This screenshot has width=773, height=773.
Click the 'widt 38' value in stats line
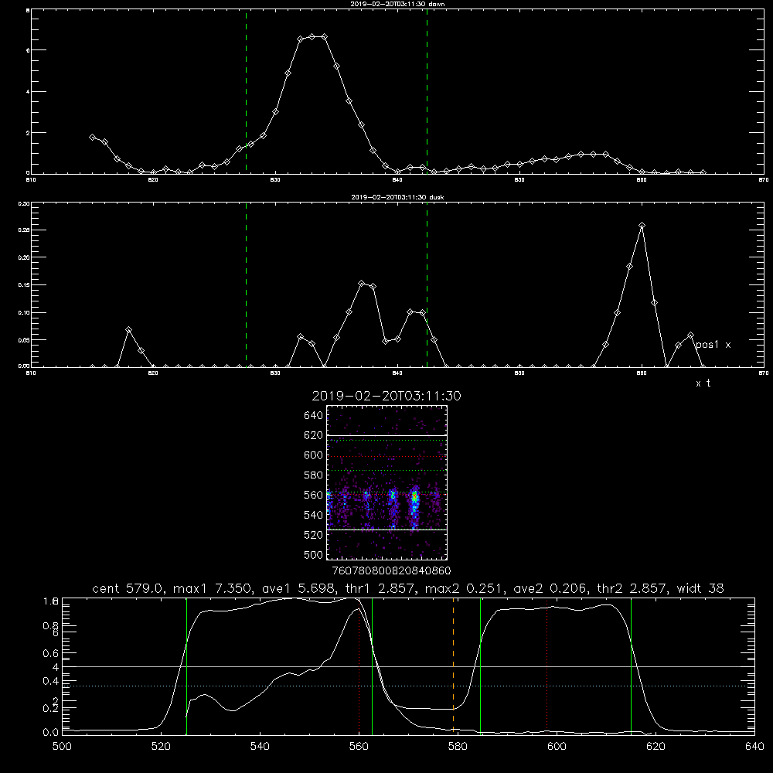(x=700, y=588)
